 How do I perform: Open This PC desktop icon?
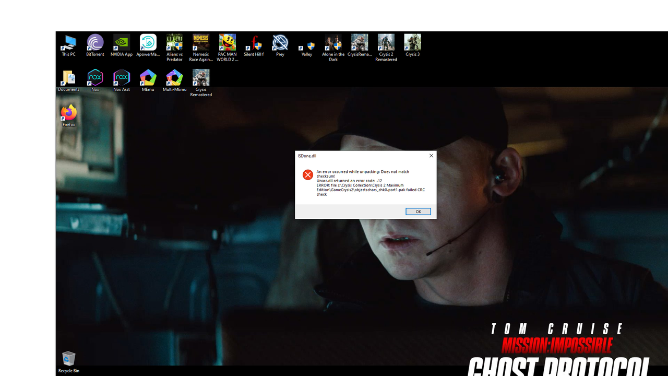69,45
